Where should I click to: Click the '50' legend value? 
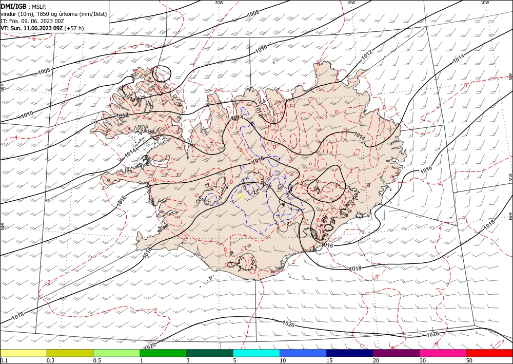pos(469,360)
